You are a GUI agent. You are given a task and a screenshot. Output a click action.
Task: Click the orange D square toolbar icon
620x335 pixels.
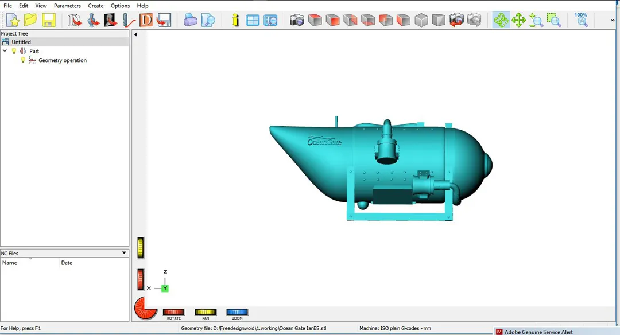point(146,20)
